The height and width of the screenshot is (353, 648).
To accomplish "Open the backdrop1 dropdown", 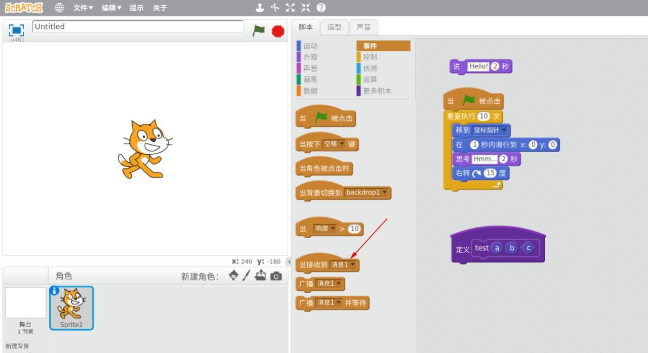I will tap(367, 193).
